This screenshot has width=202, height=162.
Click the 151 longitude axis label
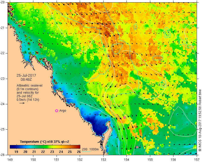57,159
